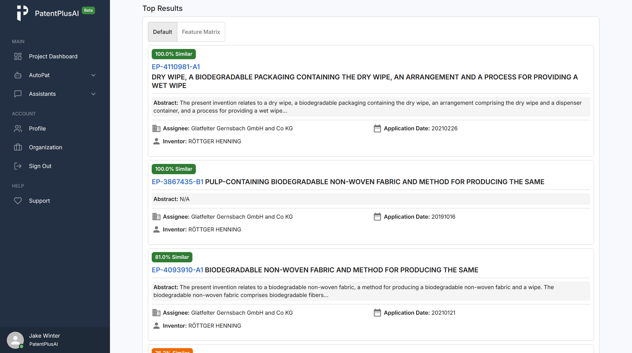Click Jake Winter's avatar picture
The width and height of the screenshot is (632, 353).
(15, 340)
